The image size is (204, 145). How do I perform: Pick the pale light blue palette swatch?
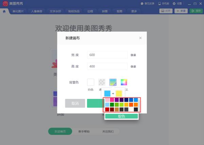pos(107,105)
